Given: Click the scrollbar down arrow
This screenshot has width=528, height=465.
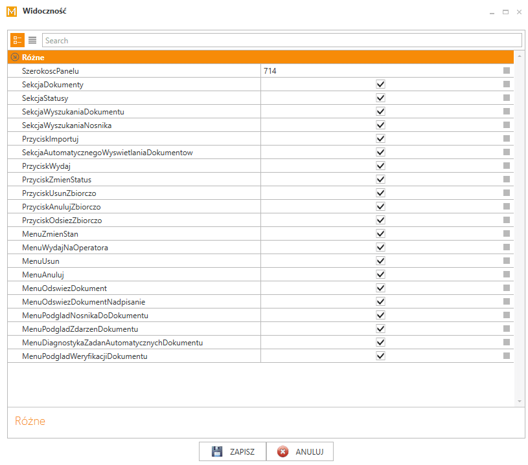Looking at the screenshot, I should click(519, 401).
